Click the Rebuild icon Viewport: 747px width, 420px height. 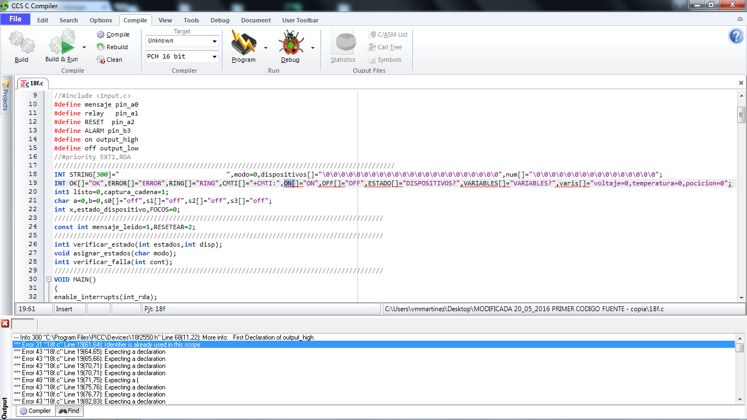click(101, 47)
